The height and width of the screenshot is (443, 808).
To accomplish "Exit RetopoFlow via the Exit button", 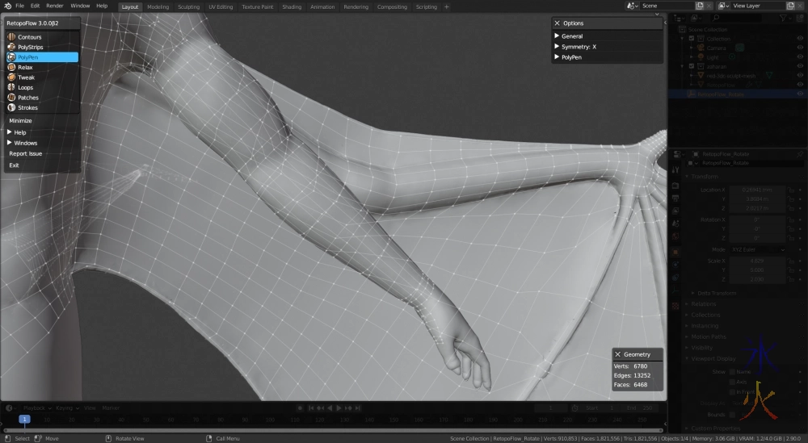I will coord(14,165).
